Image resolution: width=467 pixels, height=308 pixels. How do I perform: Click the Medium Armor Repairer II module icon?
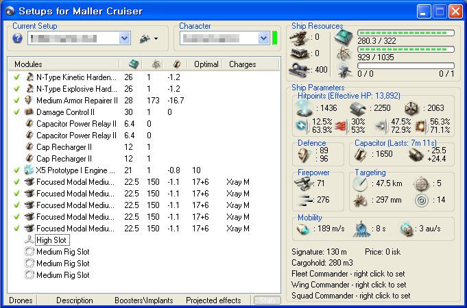(x=29, y=100)
